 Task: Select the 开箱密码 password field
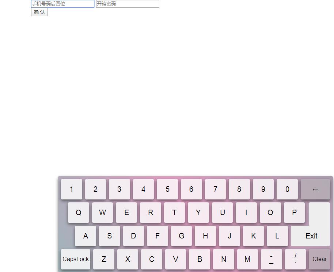coord(128,4)
